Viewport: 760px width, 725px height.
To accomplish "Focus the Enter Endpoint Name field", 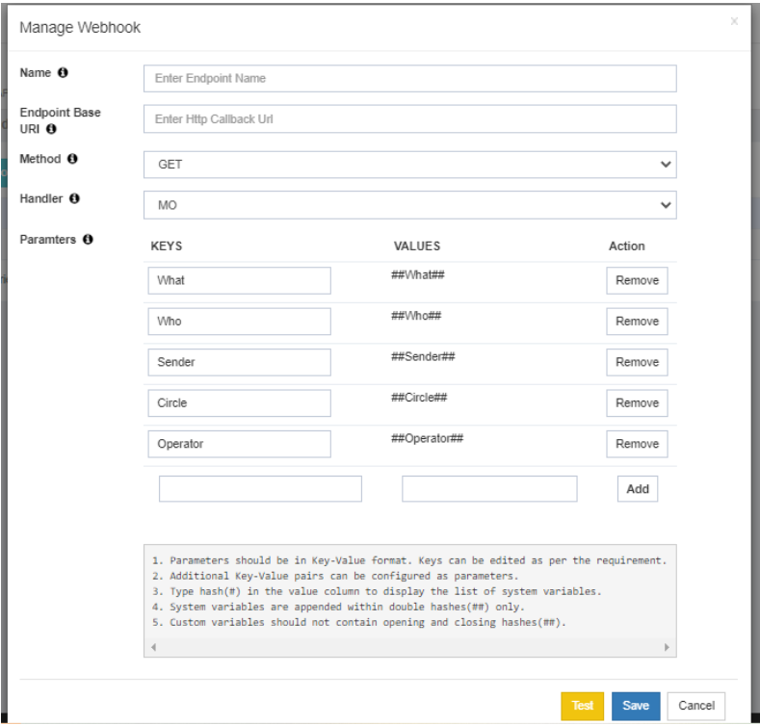I will pos(410,79).
